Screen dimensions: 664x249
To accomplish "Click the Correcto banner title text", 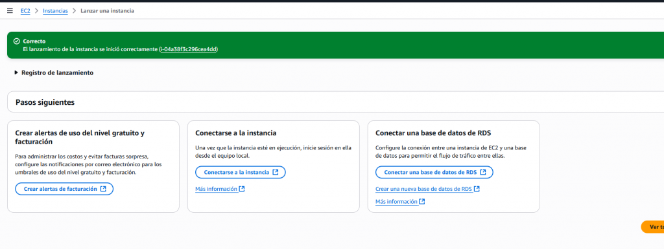I will point(34,41).
